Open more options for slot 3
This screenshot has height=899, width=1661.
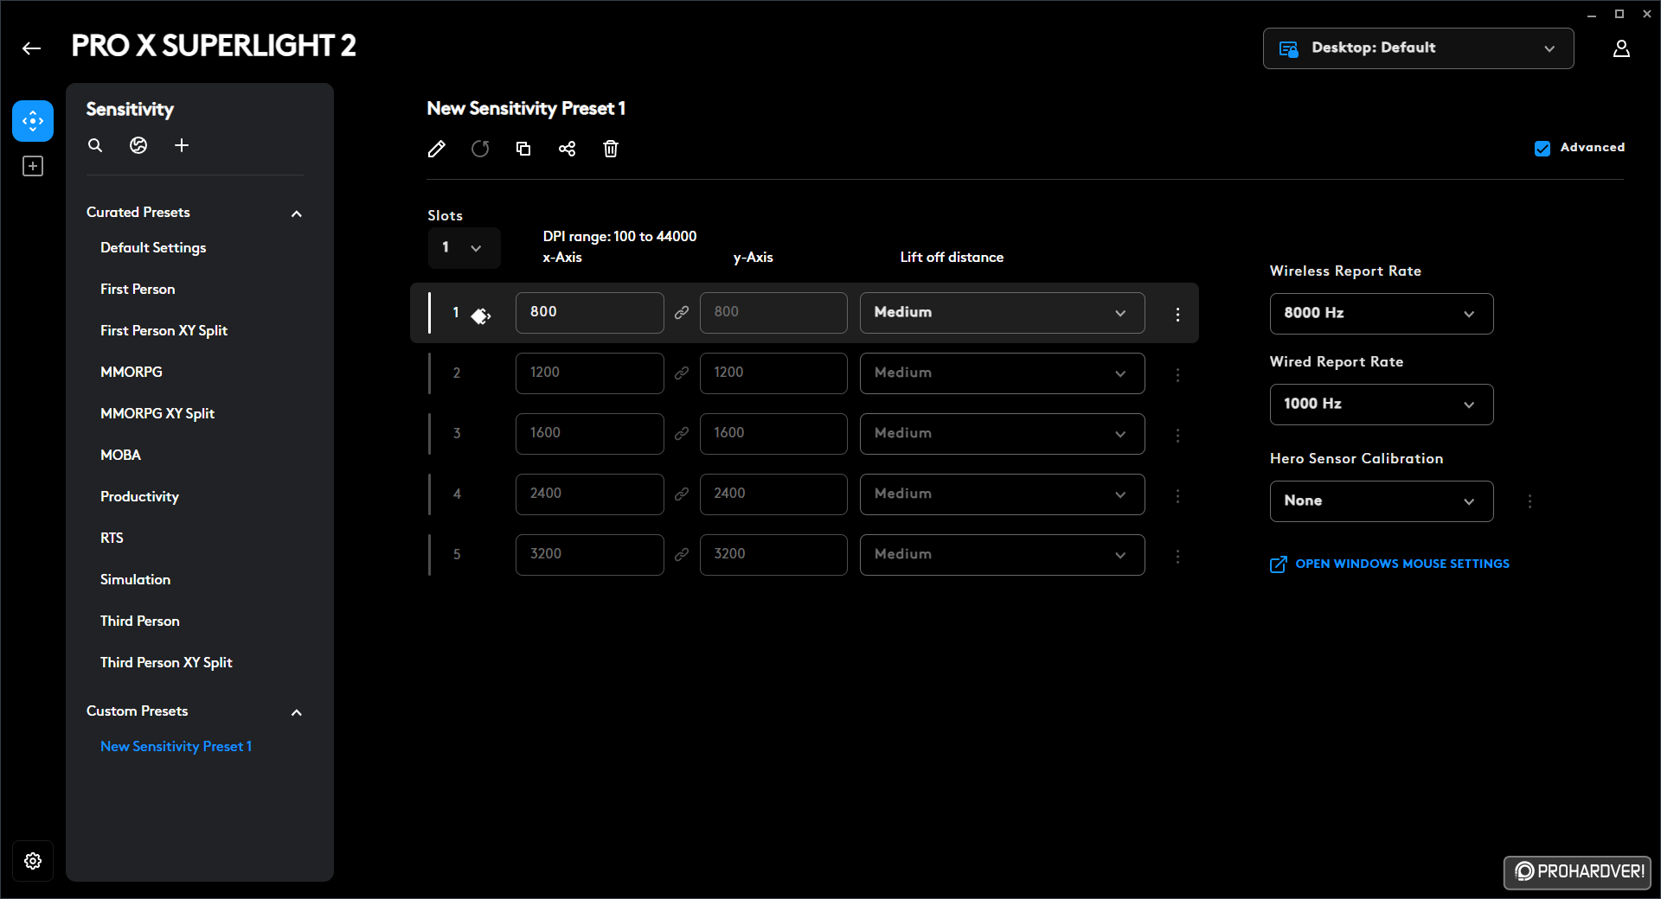[1177, 436]
